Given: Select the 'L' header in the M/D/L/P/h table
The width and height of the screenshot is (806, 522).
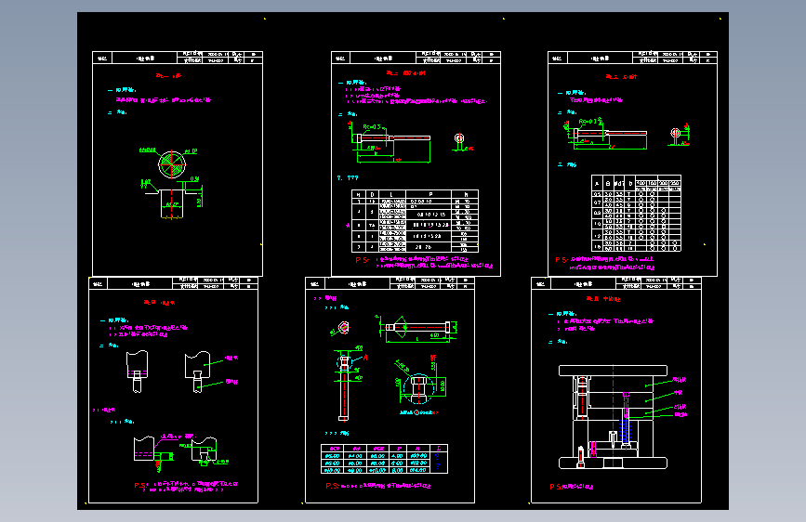Looking at the screenshot, I should 391,194.
